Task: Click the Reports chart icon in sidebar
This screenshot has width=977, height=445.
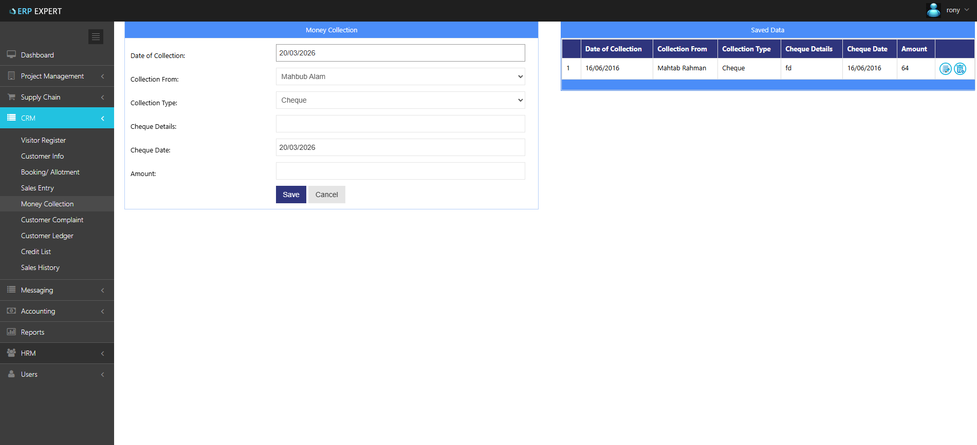Action: pyautogui.click(x=11, y=332)
